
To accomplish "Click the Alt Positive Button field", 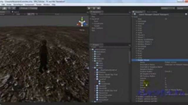I will [x=176, y=76].
